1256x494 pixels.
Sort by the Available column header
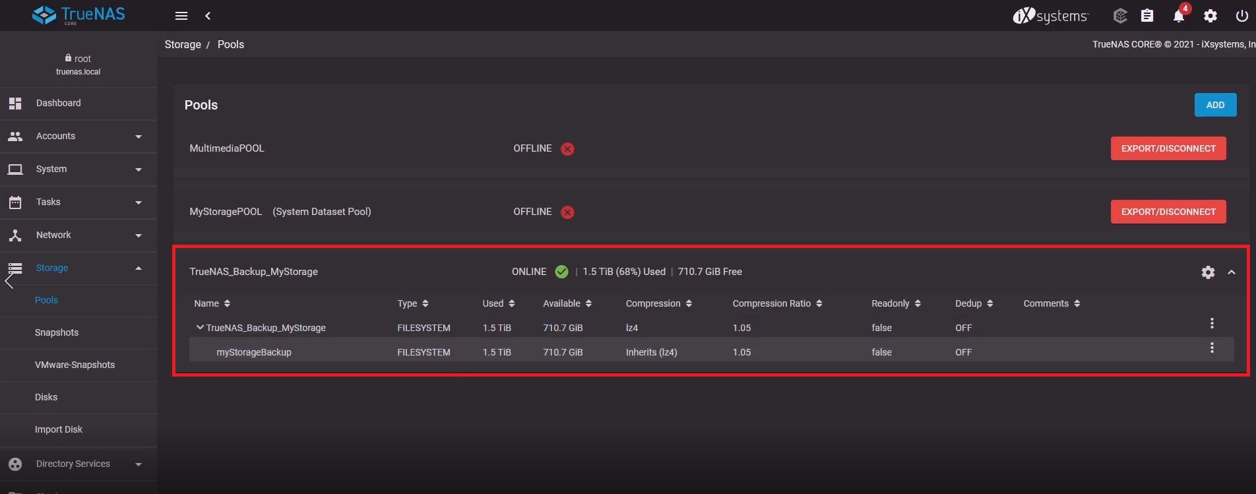[567, 303]
